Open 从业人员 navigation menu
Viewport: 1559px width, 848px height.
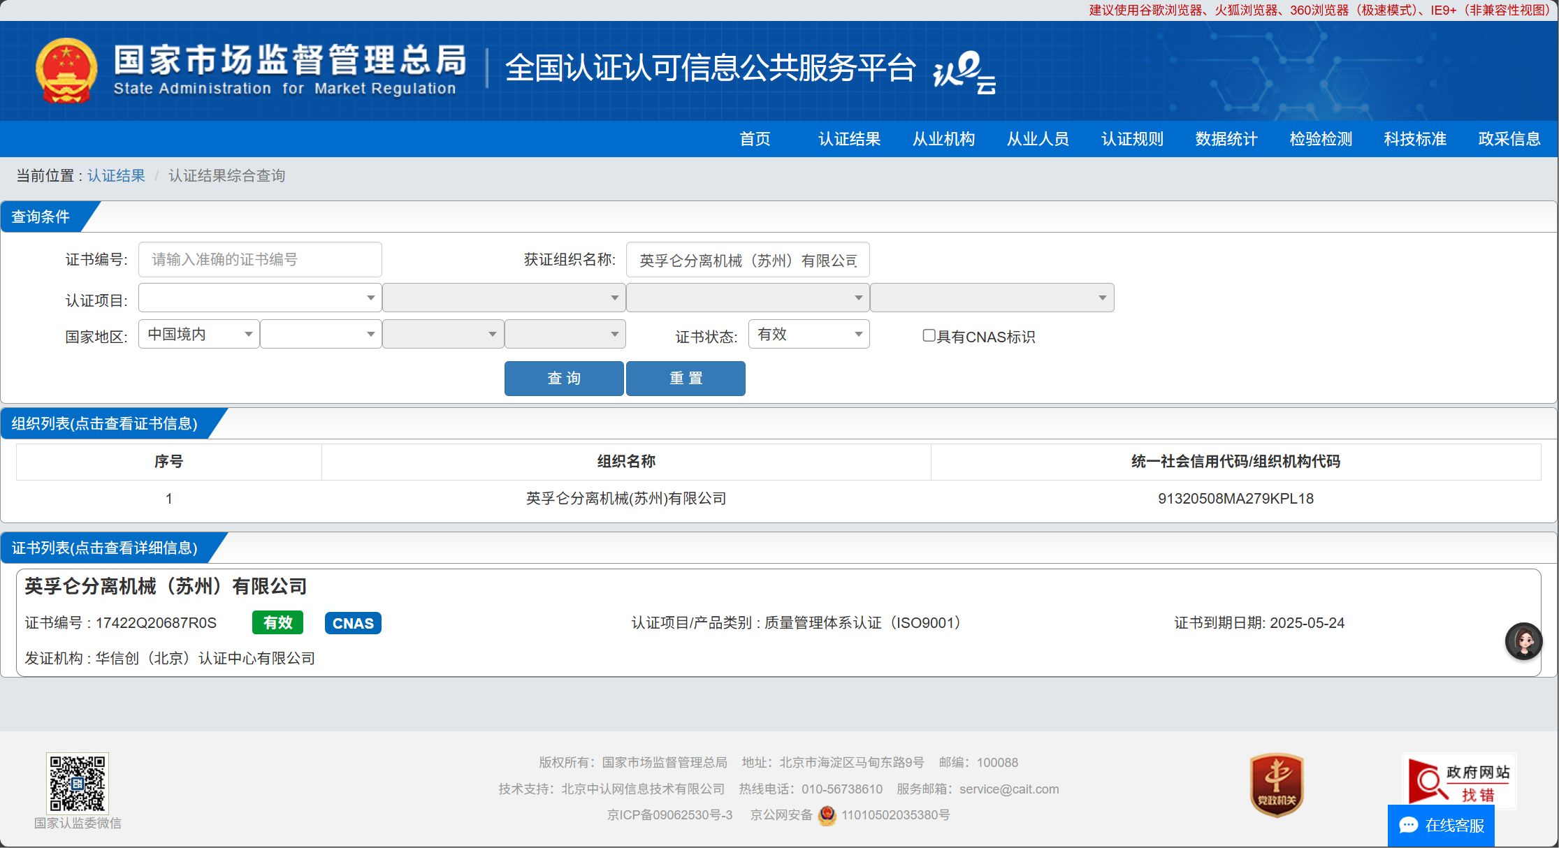[x=1038, y=139]
